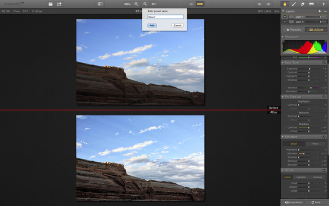This screenshot has height=206, width=329.
Task: Click the Undo arrow icon
Action: [259, 4]
